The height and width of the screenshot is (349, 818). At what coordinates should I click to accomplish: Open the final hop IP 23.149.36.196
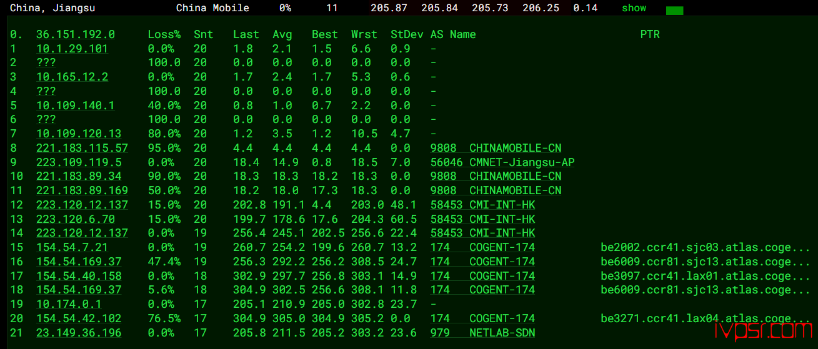pyautogui.click(x=79, y=333)
